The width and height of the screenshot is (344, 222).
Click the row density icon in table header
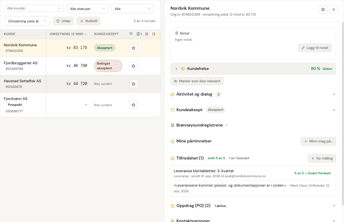147,34
